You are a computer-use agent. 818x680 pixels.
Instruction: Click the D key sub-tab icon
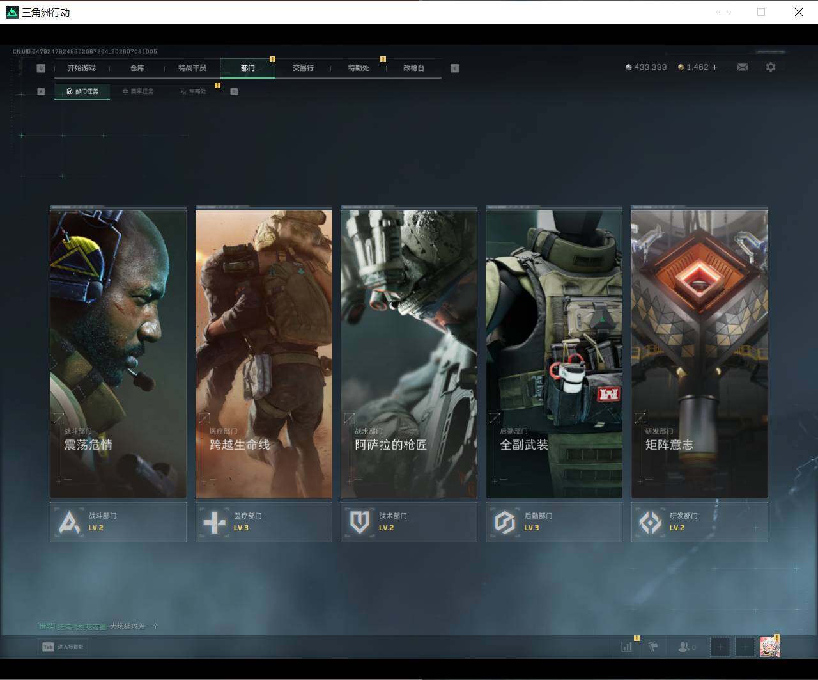point(234,91)
